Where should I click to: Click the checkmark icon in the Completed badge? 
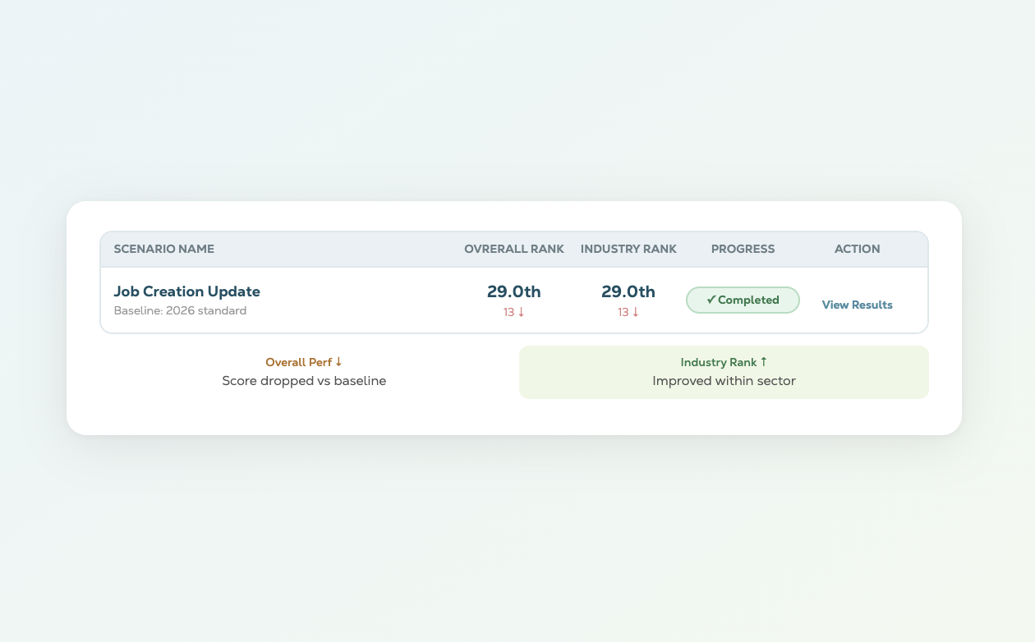tap(711, 300)
